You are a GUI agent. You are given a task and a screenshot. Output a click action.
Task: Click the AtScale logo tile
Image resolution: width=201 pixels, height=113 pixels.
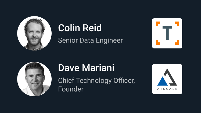[167, 79]
